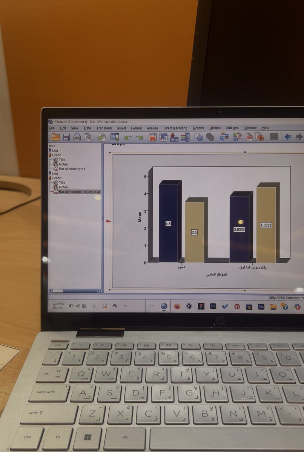
Task: Click the data label 4.3333
Action: coord(266,225)
